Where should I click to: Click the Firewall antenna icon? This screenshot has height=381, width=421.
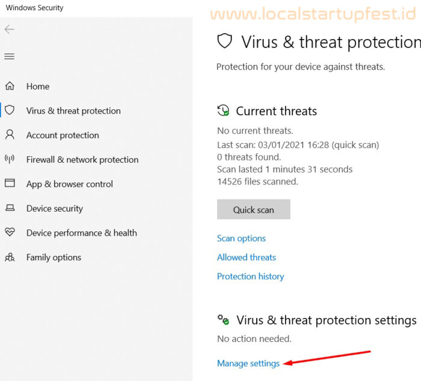10,159
